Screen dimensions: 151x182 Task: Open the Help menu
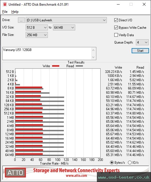click(x=15, y=12)
